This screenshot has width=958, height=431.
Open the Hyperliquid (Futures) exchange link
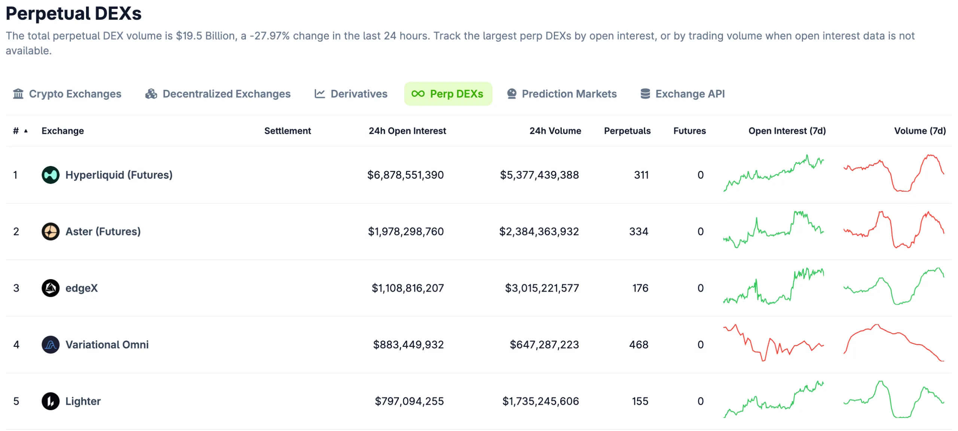(119, 175)
